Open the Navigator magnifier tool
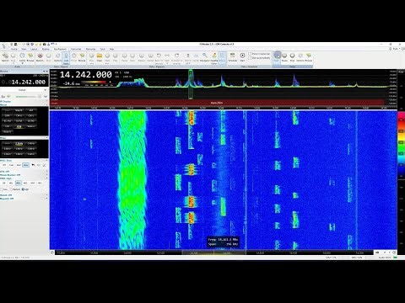The height and width of the screenshot is (303, 405). click(x=205, y=57)
